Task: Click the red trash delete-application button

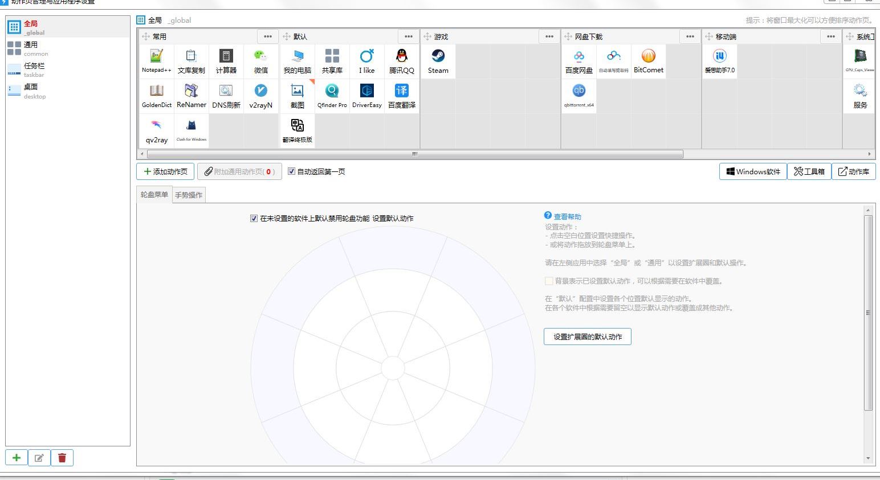Action: pos(62,458)
